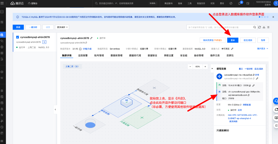Refresh the cluster list

pyautogui.click(x=260, y=27)
